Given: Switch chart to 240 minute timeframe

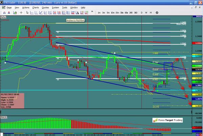Looking at the screenshot, I should point(131,12).
